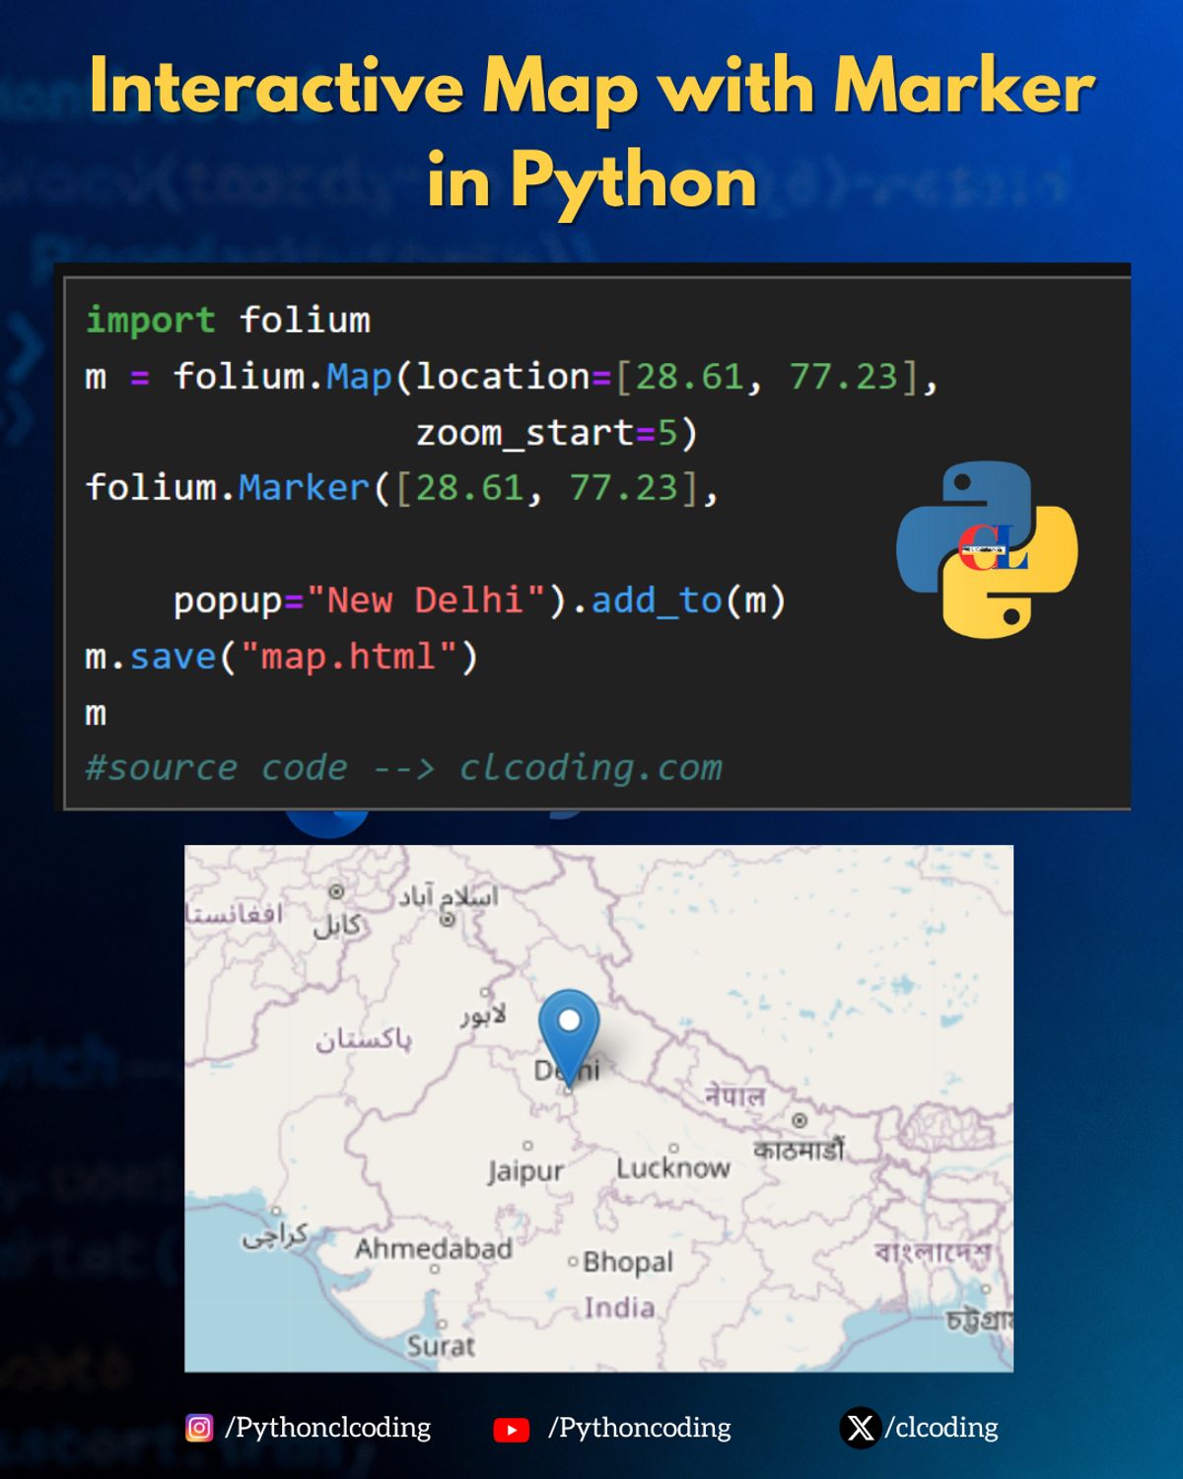Image resolution: width=1183 pixels, height=1479 pixels.
Task: Click the Instagram icon
Action: pos(201,1427)
